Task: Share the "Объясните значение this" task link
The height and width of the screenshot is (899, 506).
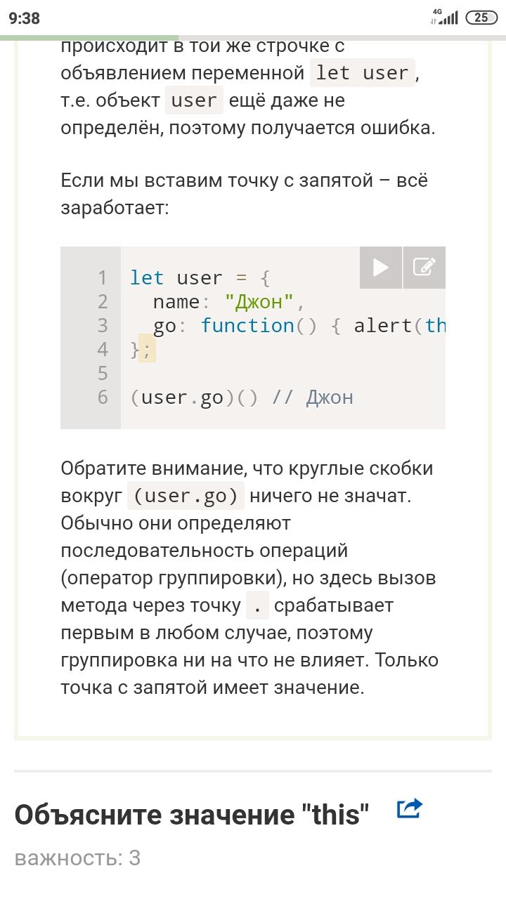Action: click(409, 808)
